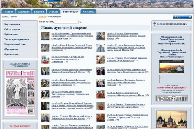The image size is (194, 129).
Task: Click the Главная breadcrumb link
Action: coord(41,16)
